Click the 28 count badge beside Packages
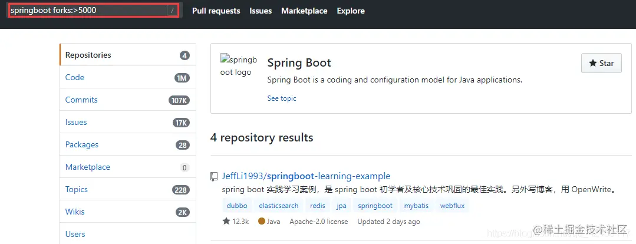Screen dimensions: 636x244 [x=183, y=145]
